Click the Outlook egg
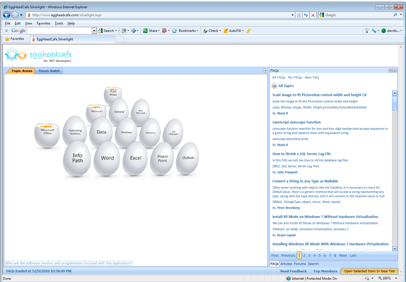This screenshot has height=282, width=406. coord(188,158)
